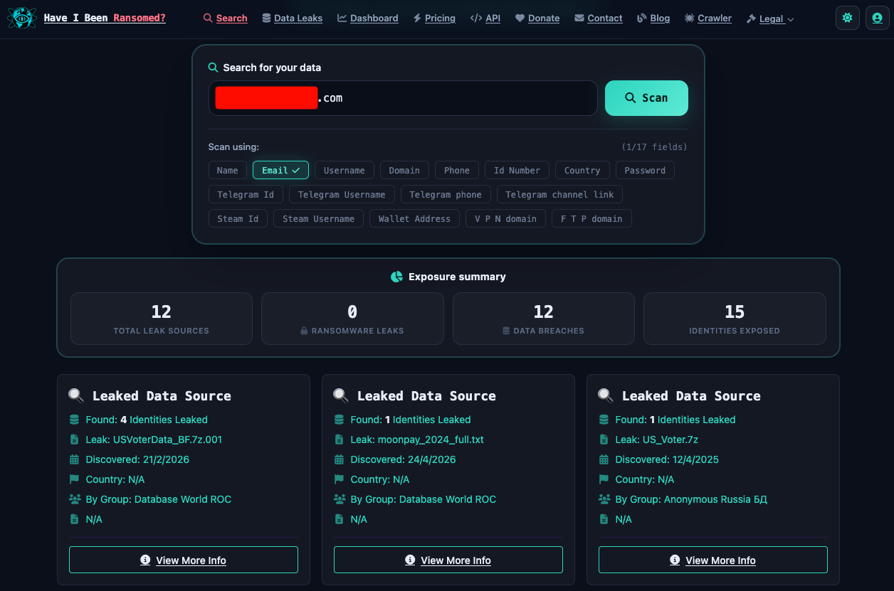Click the "Leak: USVoterData_BF.7z.001" text
Image resolution: width=894 pixels, height=591 pixels.
154,440
